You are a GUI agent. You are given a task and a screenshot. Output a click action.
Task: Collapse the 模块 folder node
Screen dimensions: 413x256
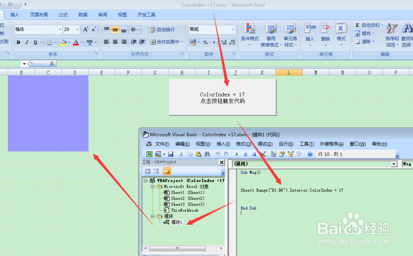click(x=152, y=216)
